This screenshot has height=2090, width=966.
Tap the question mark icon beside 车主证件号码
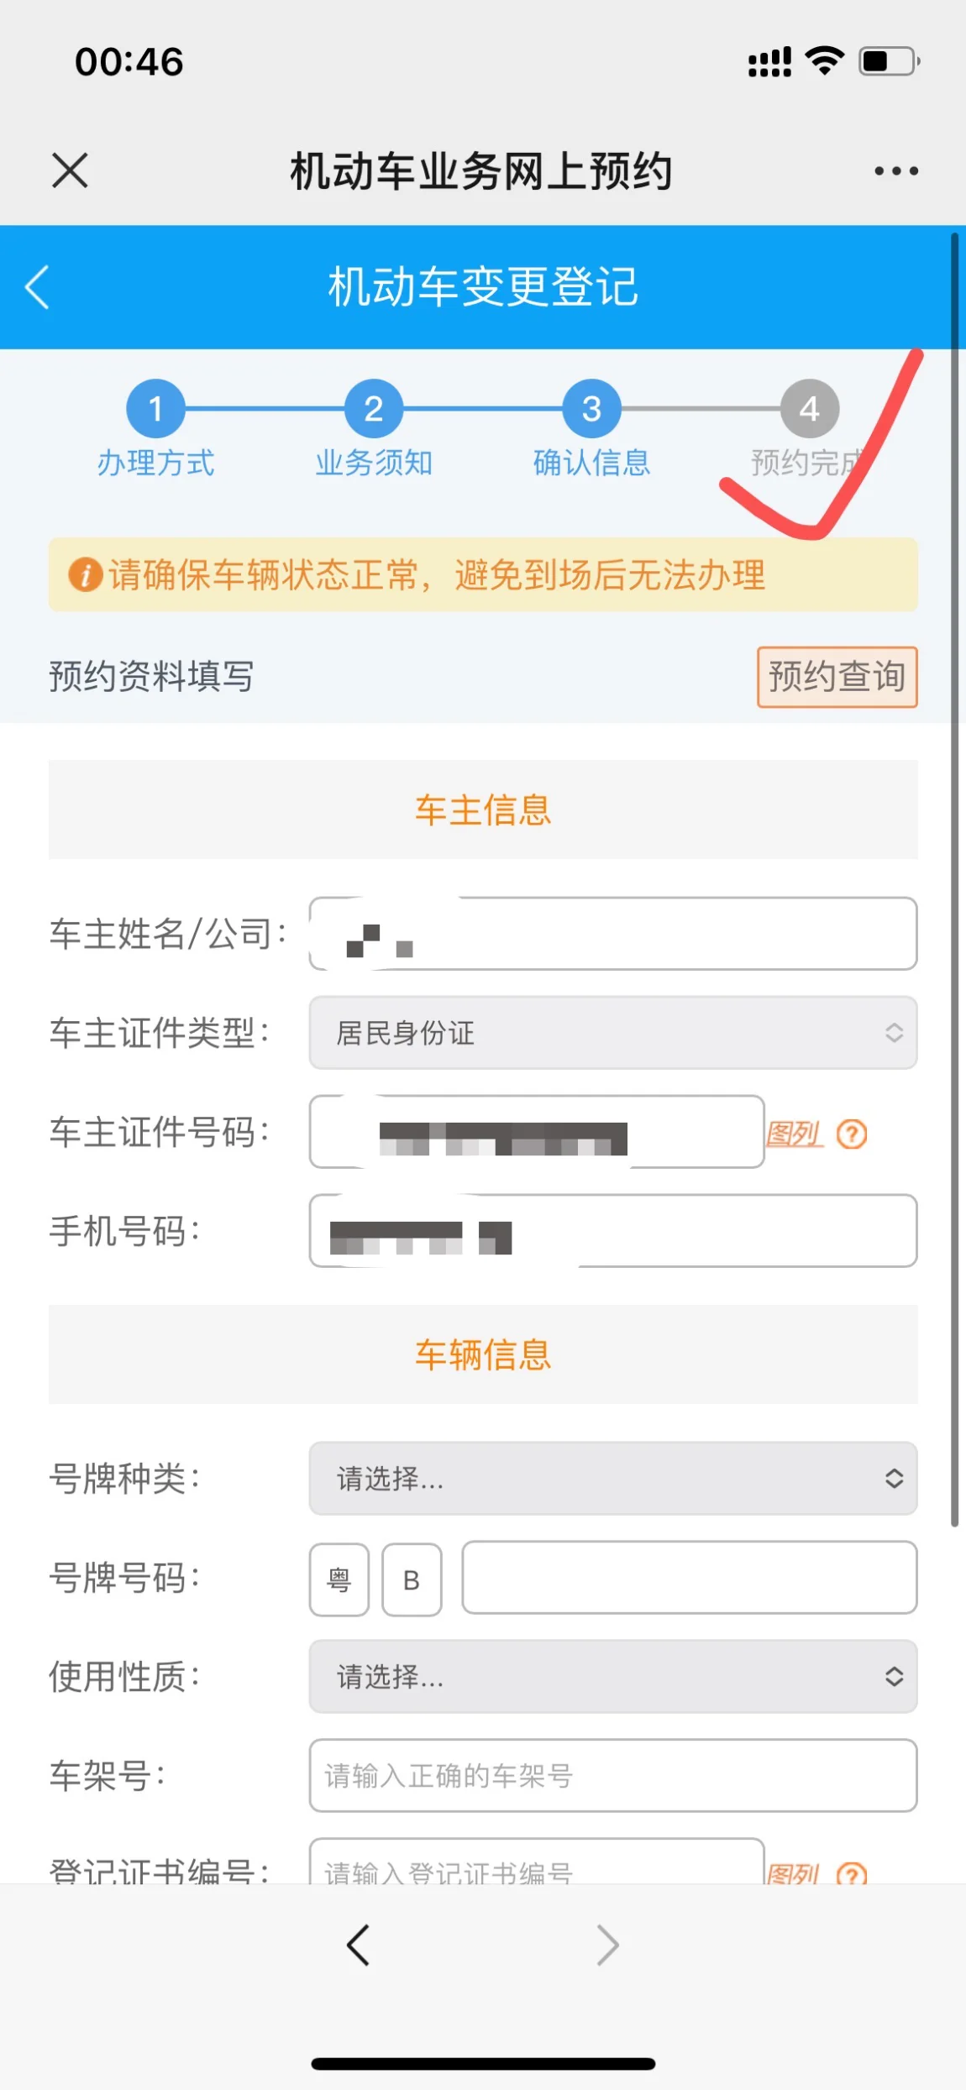pos(852,1134)
